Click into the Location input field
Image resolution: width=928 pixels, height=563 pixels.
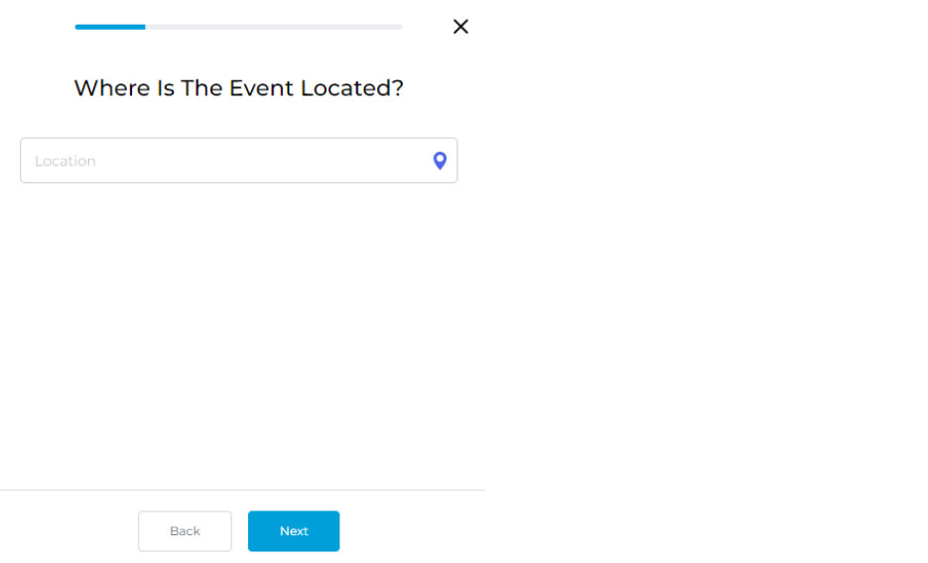[223, 161]
